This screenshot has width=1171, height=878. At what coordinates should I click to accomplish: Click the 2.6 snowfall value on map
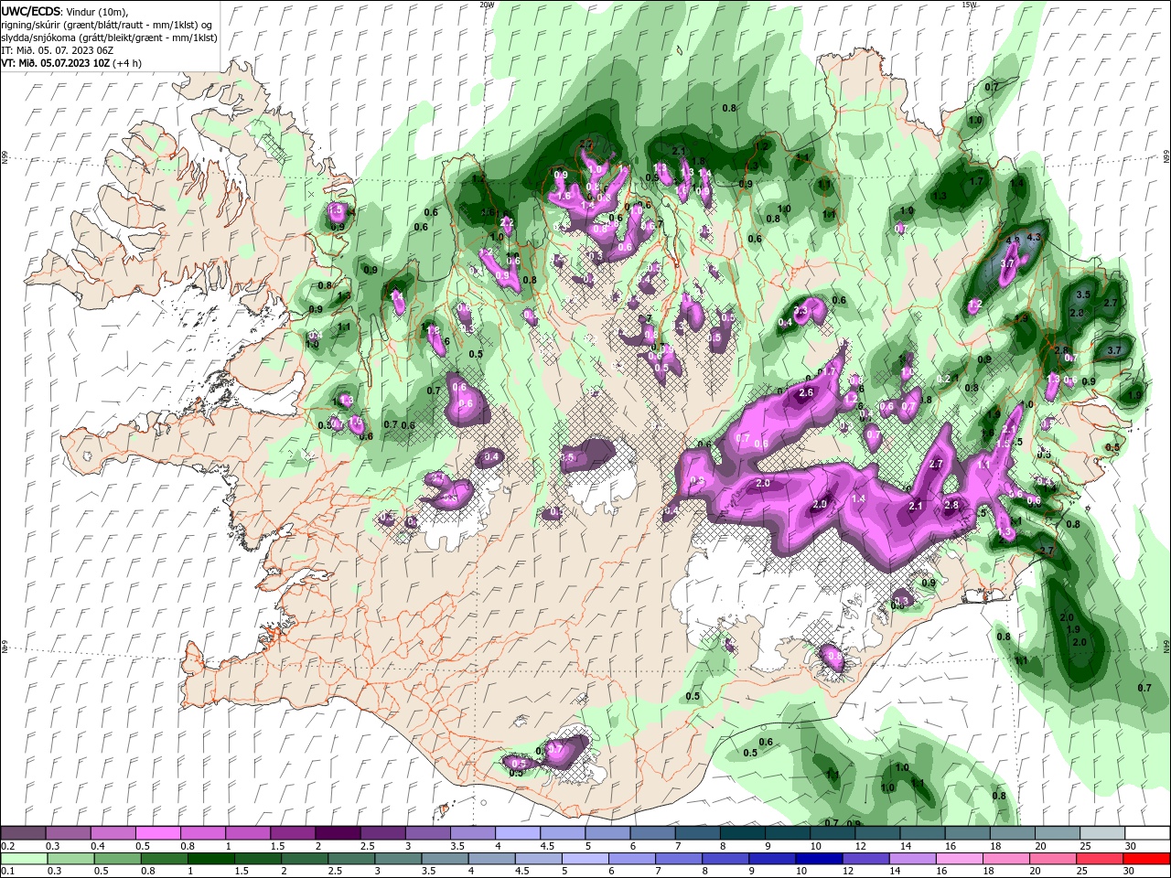coord(806,392)
